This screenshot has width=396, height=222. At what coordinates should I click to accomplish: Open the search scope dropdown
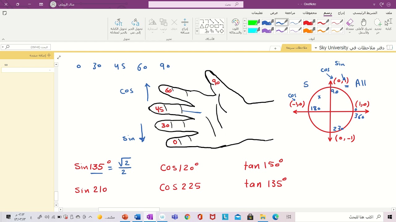[3, 47]
